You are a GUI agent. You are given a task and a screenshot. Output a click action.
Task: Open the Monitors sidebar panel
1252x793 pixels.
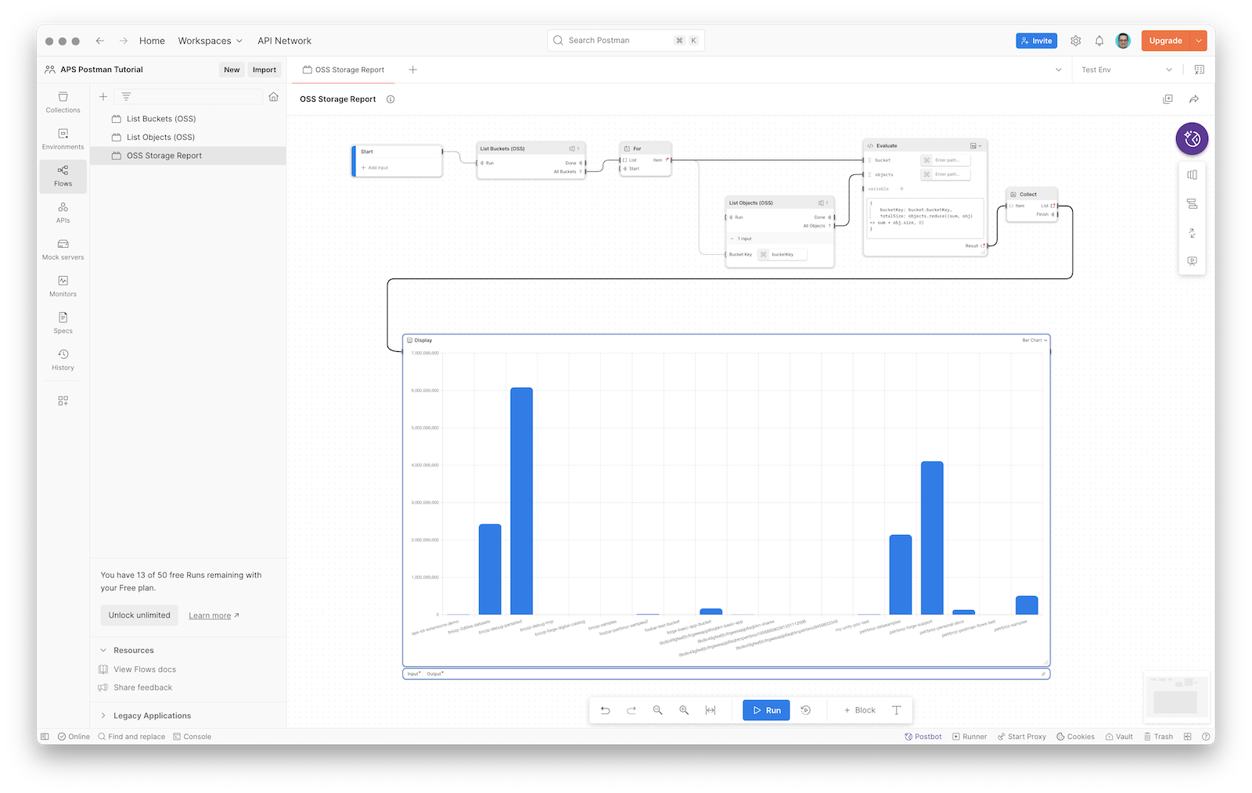pos(63,285)
